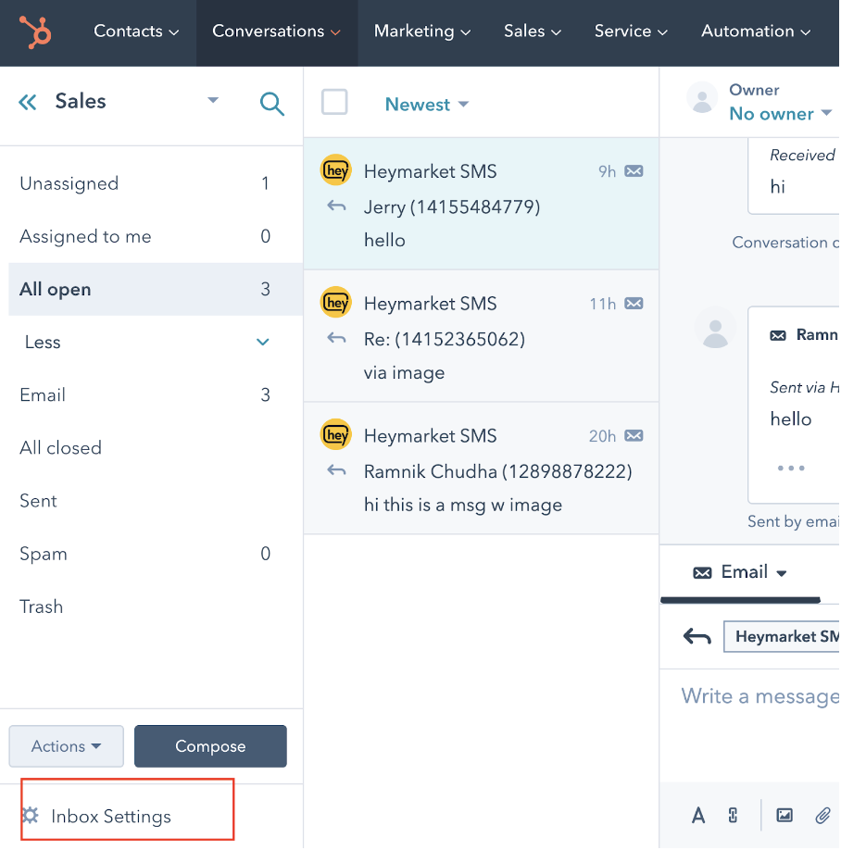This screenshot has width=841, height=850.
Task: Open the Contacts navigation menu
Action: click(136, 31)
